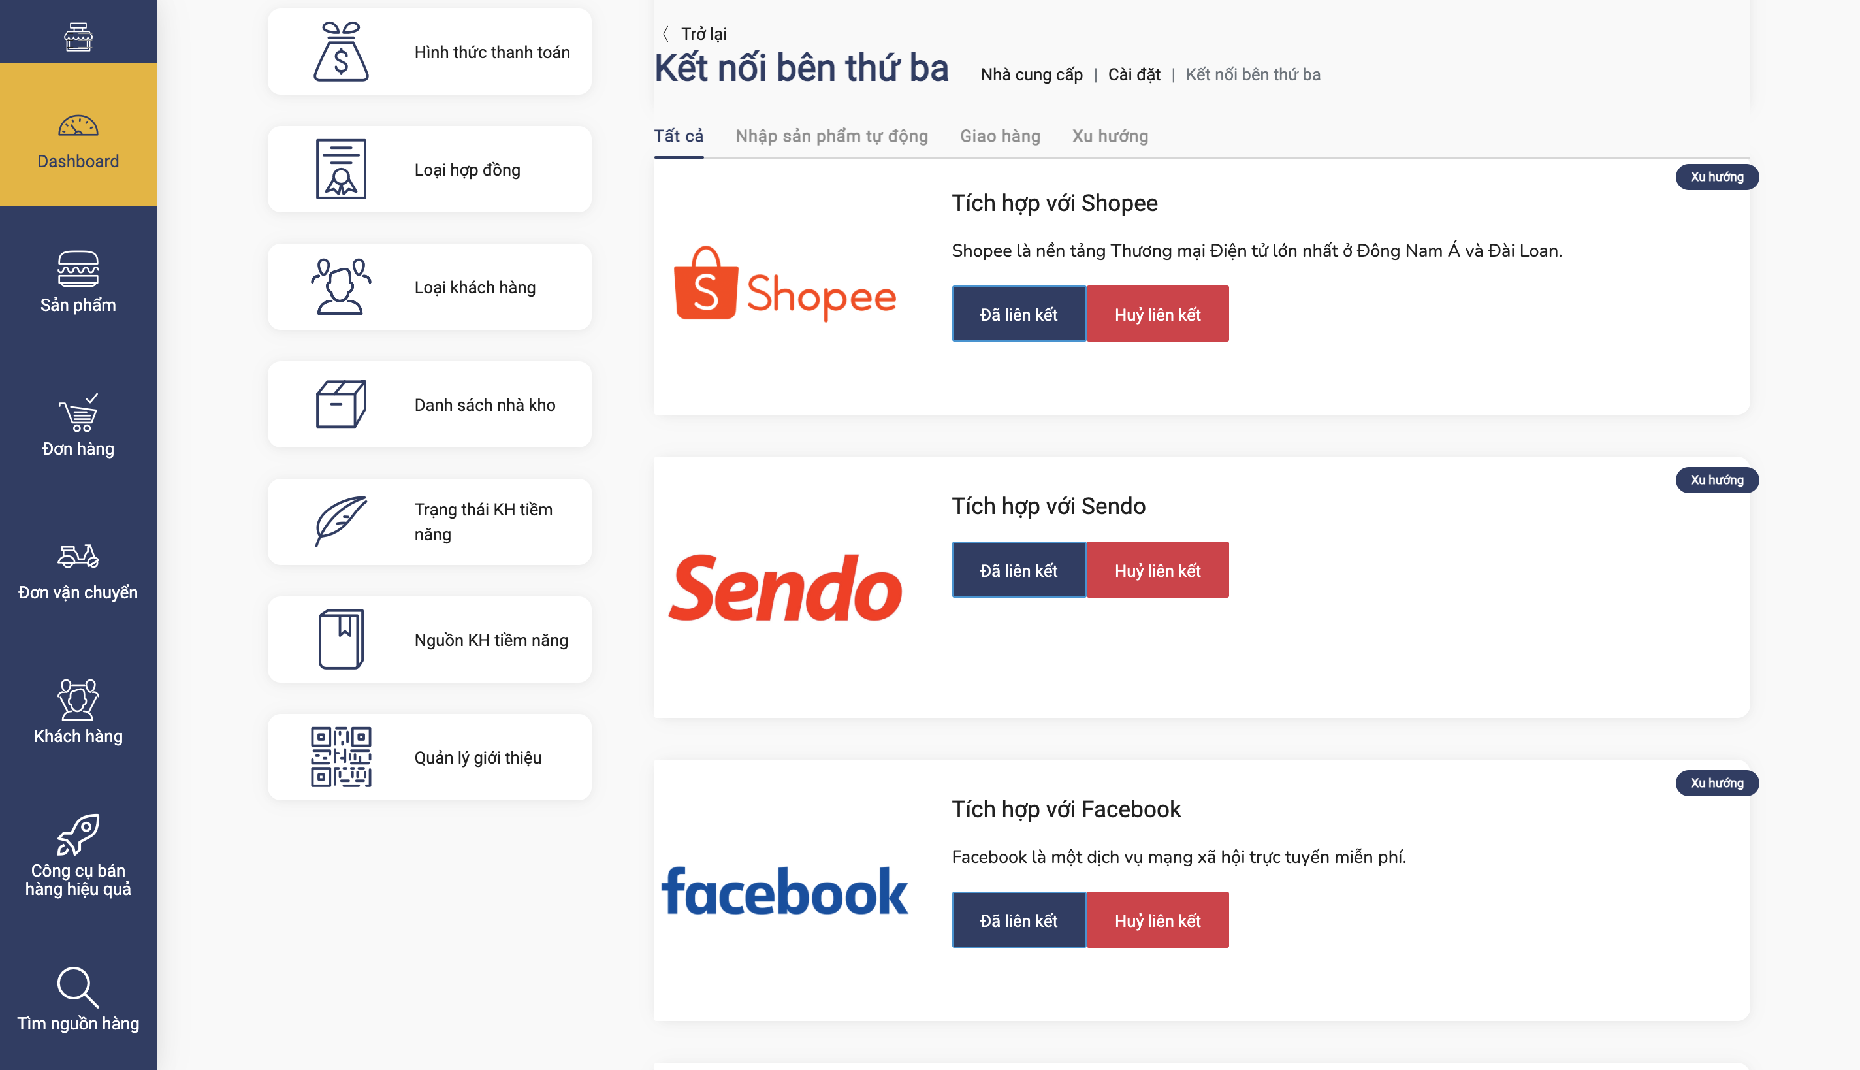Switch to the Giao hàng tab
The width and height of the screenshot is (1860, 1070).
[1000, 137]
